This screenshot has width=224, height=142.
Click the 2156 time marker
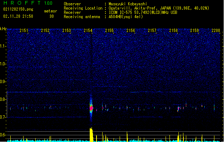pyautogui.click(x=131, y=31)
